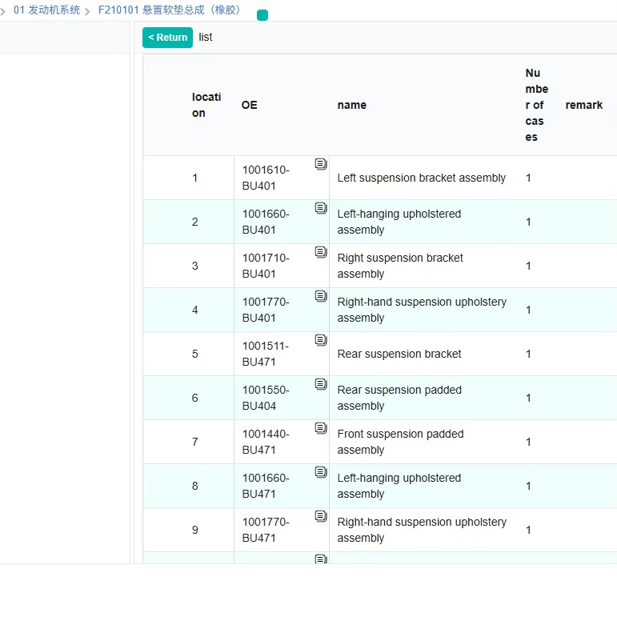The width and height of the screenshot is (617, 617).
Task: Click the remark column header
Action: coord(583,105)
